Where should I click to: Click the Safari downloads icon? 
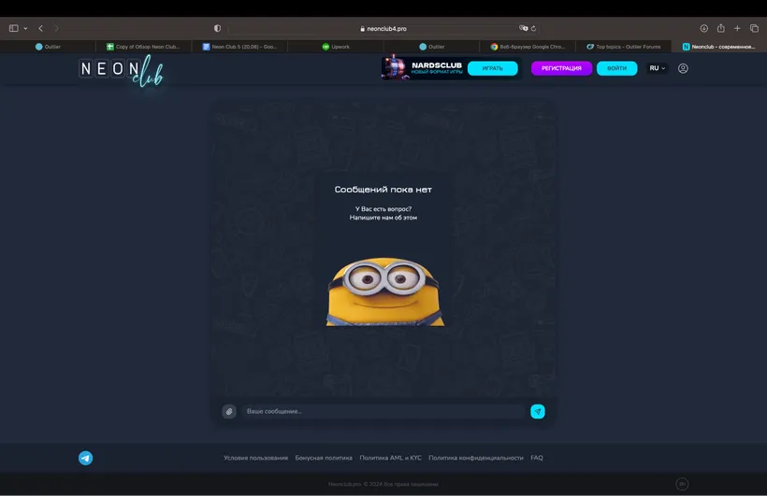point(704,28)
